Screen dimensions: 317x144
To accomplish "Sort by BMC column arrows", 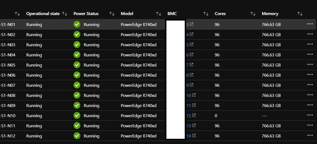I will [x=206, y=14].
